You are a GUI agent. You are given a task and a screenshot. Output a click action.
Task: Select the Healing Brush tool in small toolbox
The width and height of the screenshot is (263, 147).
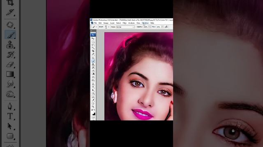point(93,58)
